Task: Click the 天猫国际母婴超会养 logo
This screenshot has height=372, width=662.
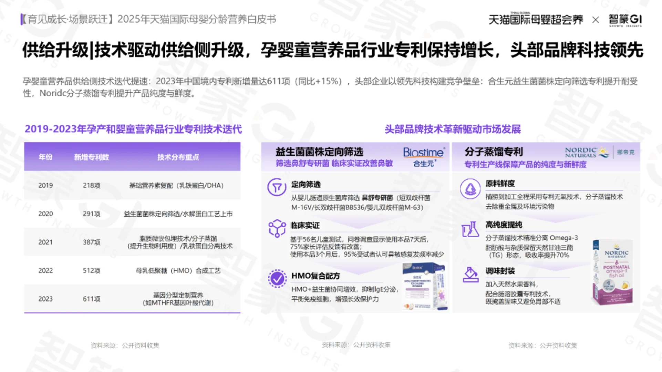Action: 536,19
